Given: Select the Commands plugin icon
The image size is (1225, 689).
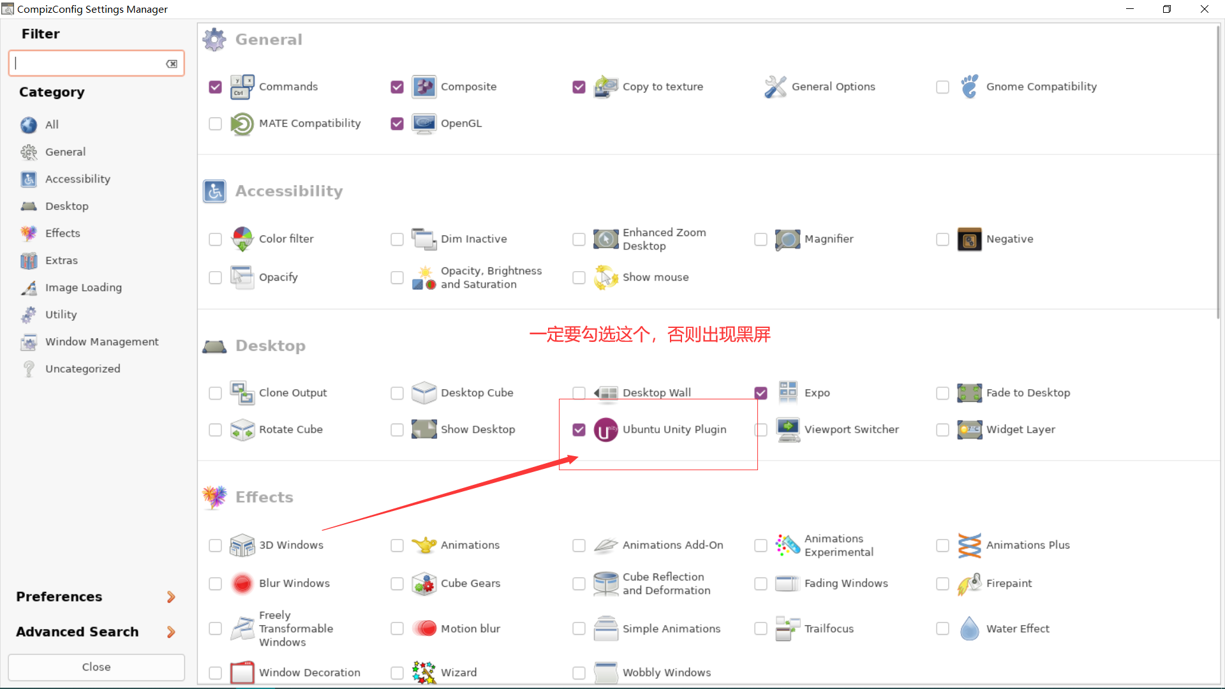Looking at the screenshot, I should [242, 87].
